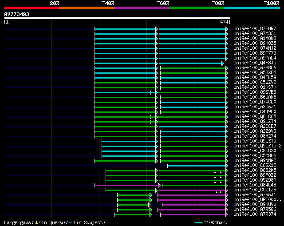284x226 pixels.
Task: Select the UniRef100_Q84L48 label
Action: click(255, 185)
